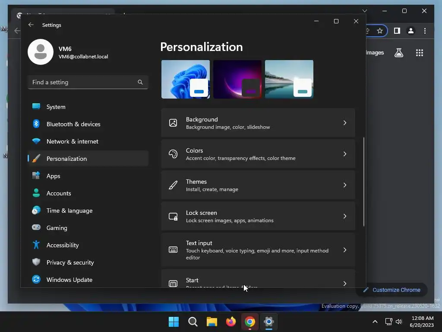Image resolution: width=442 pixels, height=332 pixels.
Task: Go back using the Settings back arrow
Action: click(31, 25)
